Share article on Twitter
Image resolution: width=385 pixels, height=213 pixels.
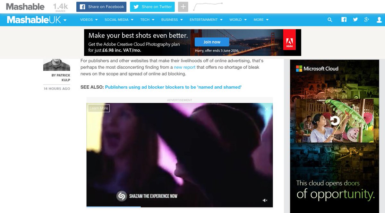pyautogui.click(x=152, y=7)
